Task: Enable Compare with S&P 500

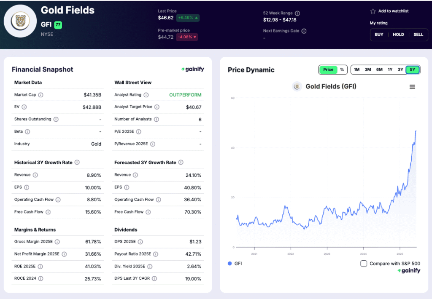Action: click(363, 263)
